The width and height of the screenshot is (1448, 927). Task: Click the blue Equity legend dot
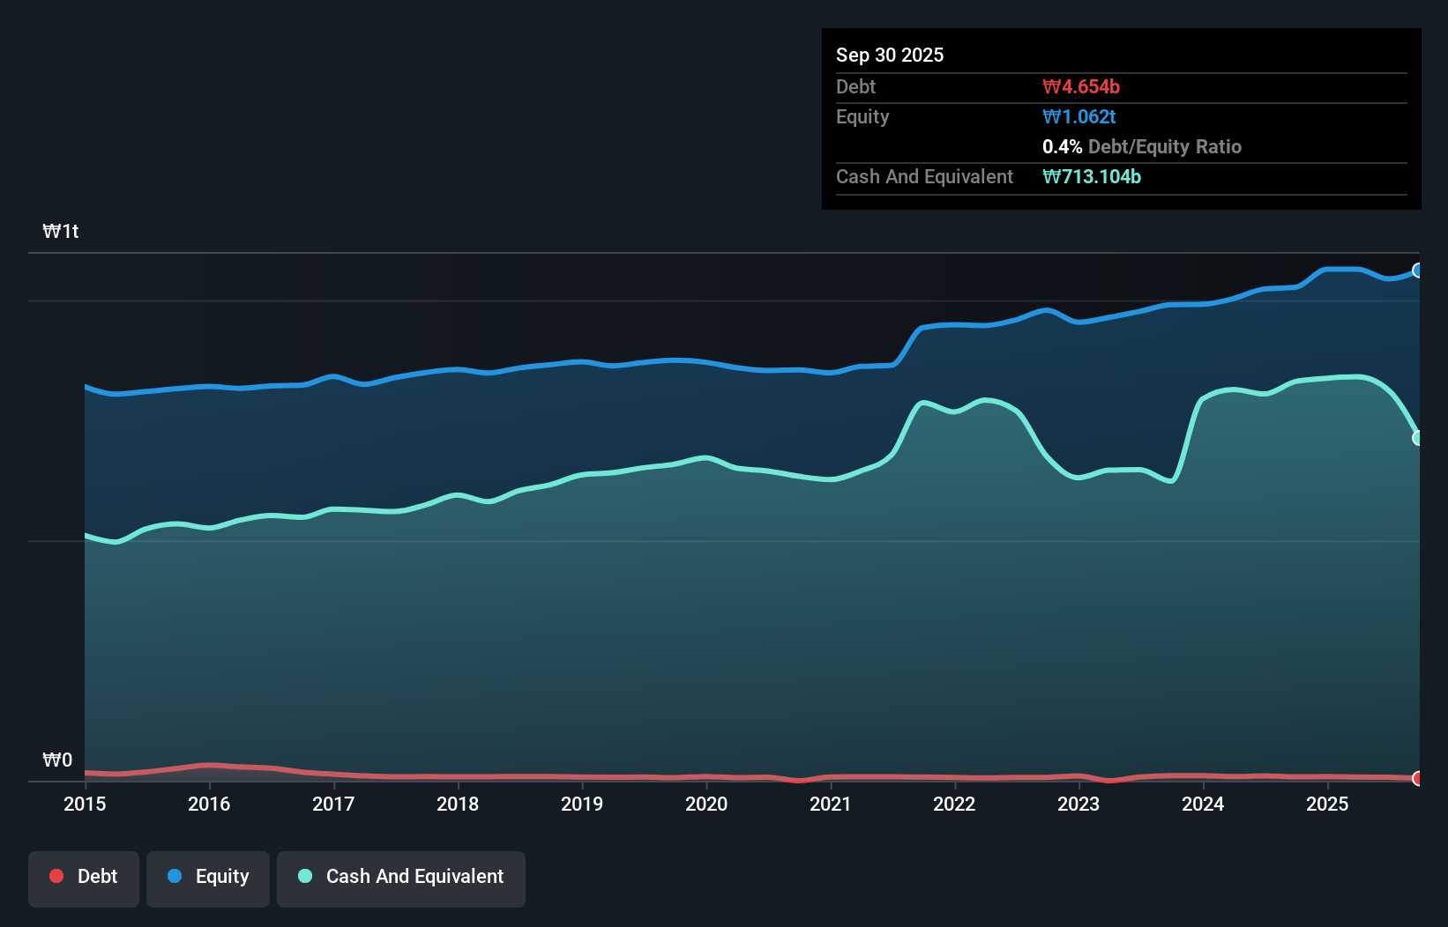[175, 876]
